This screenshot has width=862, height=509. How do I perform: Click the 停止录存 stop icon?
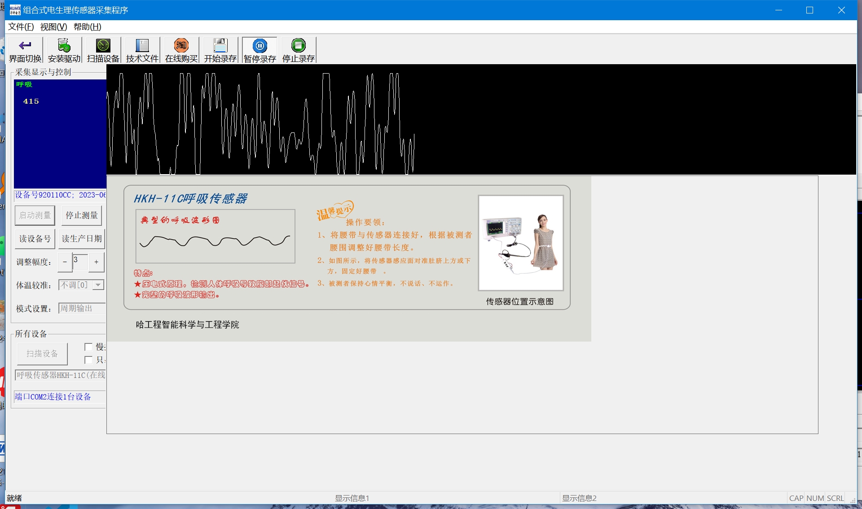[299, 45]
